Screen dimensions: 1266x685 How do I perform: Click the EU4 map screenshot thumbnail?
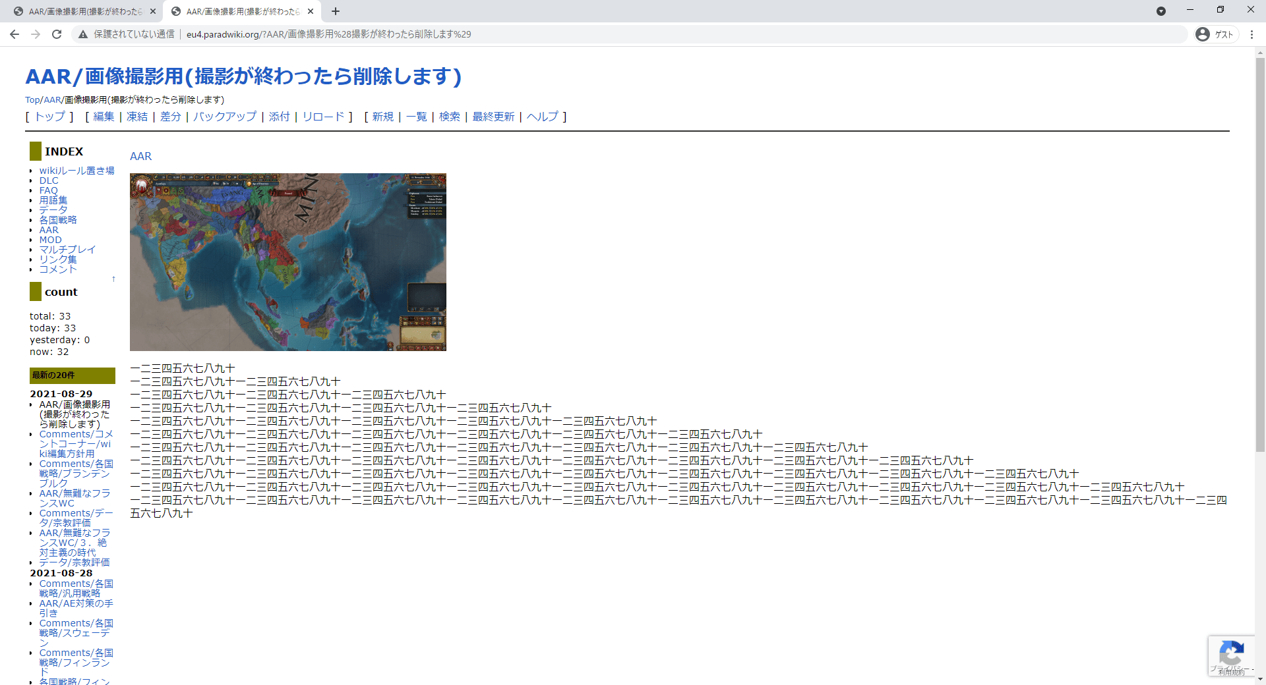287,262
